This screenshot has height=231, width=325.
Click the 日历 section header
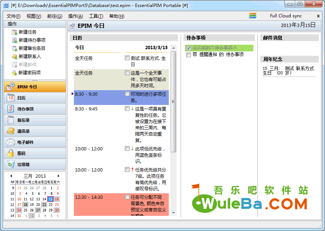124,38
